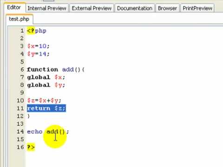Image resolution: width=223 pixels, height=167 pixels.
Task: Place cursor in the $x=10; statement
Action: [x=38, y=46]
